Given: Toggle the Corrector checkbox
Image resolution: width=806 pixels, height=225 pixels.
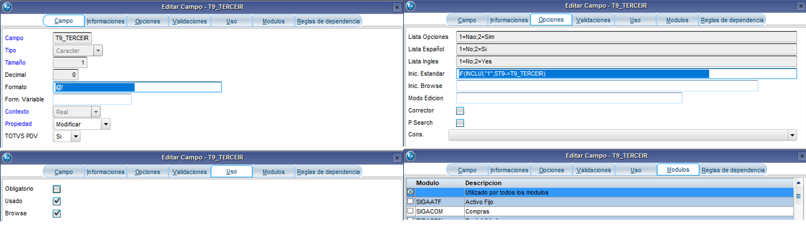Looking at the screenshot, I should 461,110.
